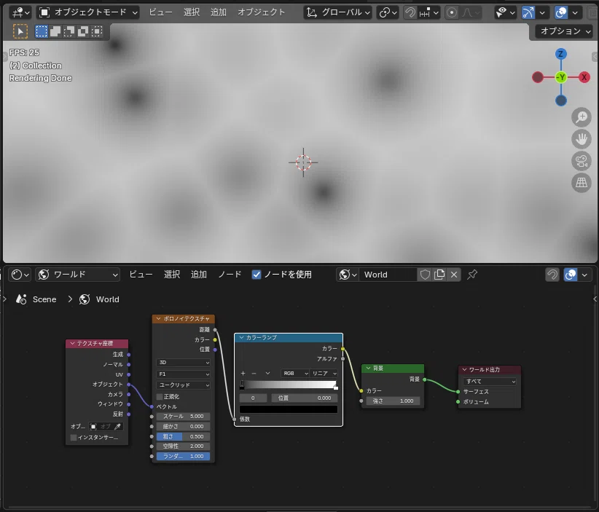Toggle viewport gizmos display
599x512 pixels.
click(x=528, y=12)
